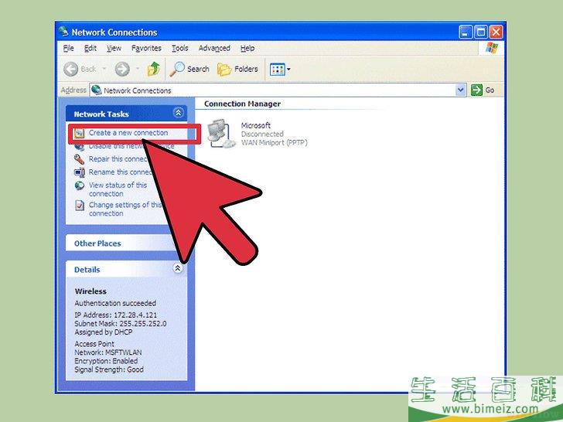Click the Connection Manager group header
Screen dimensions: 563x422
tap(242, 104)
